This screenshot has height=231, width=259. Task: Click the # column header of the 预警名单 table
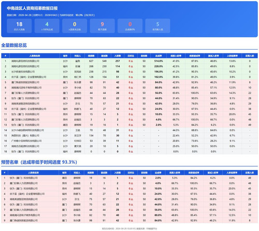(5, 172)
